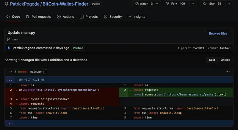
Task: Click the git branch icon beside main
Action: (x=9, y=40)
